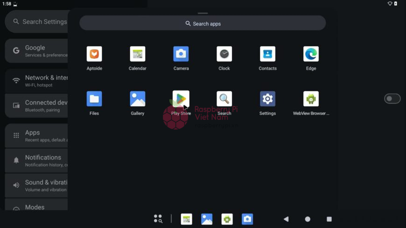This screenshot has width=406, height=228.
Task: Open Gallery from the taskbar
Action: click(x=207, y=219)
